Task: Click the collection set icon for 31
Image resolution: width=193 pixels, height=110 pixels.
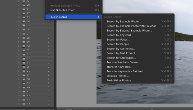Action: (23, 50)
